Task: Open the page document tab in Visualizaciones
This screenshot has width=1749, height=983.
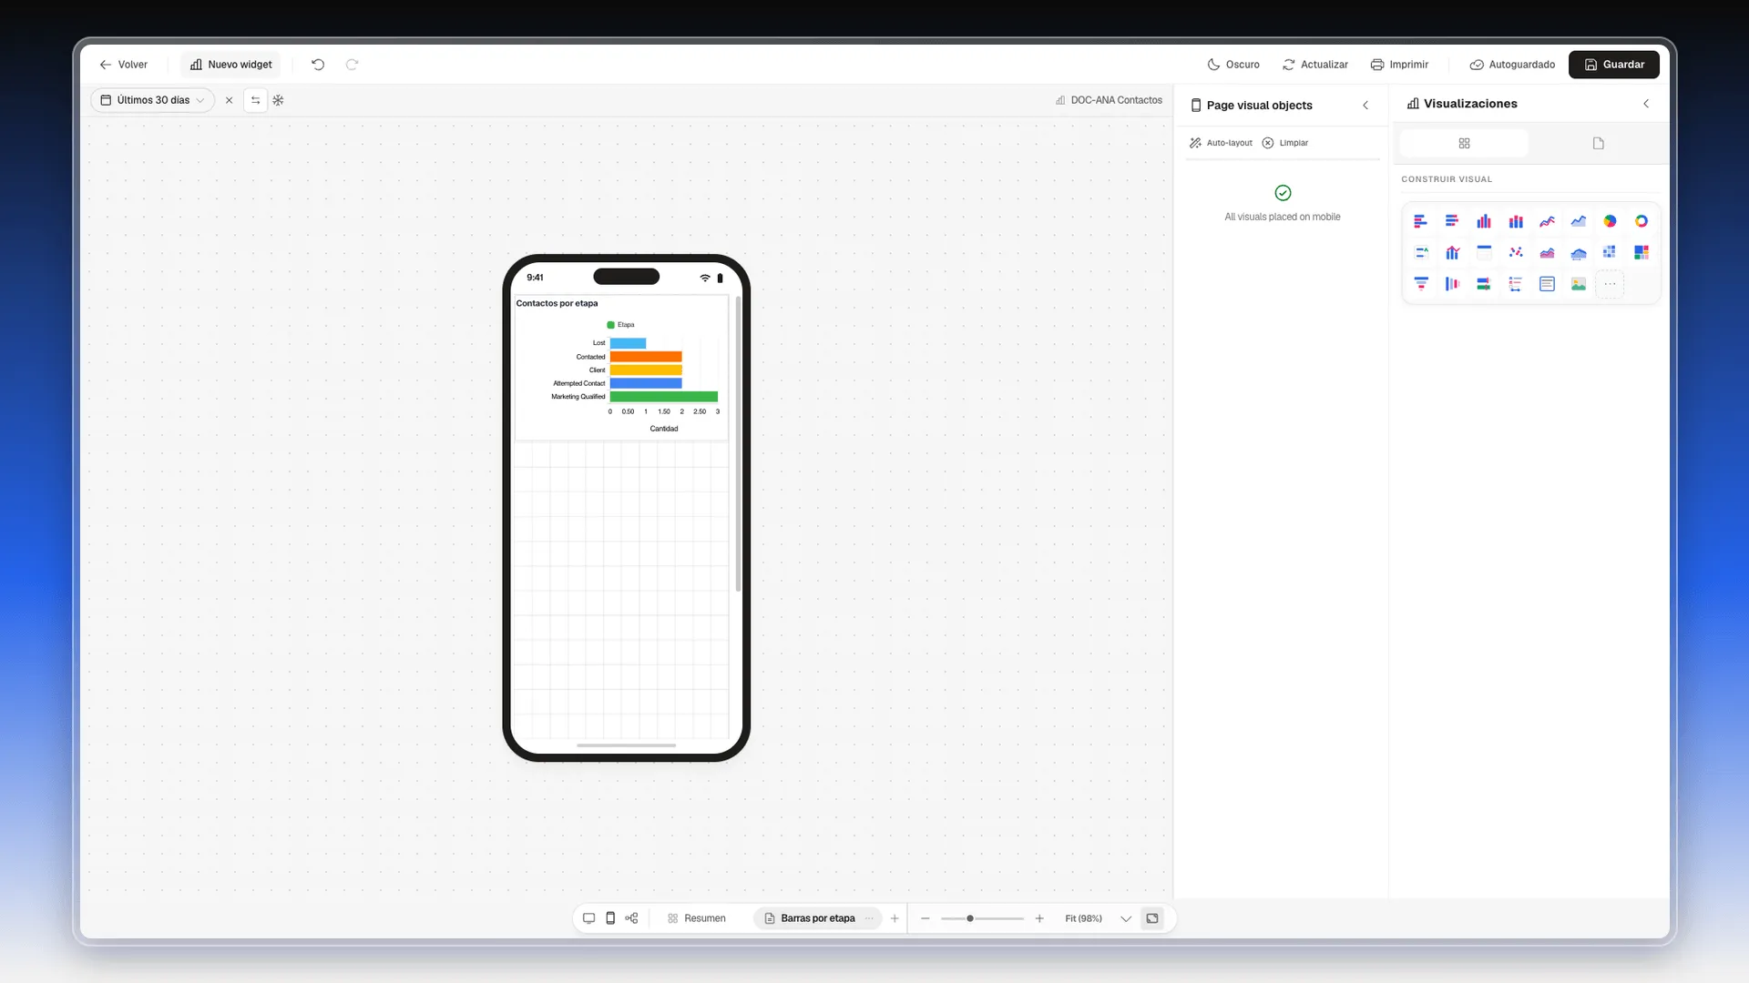Action: (x=1598, y=143)
